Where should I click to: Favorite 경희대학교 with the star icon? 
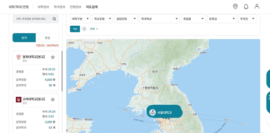53,57
